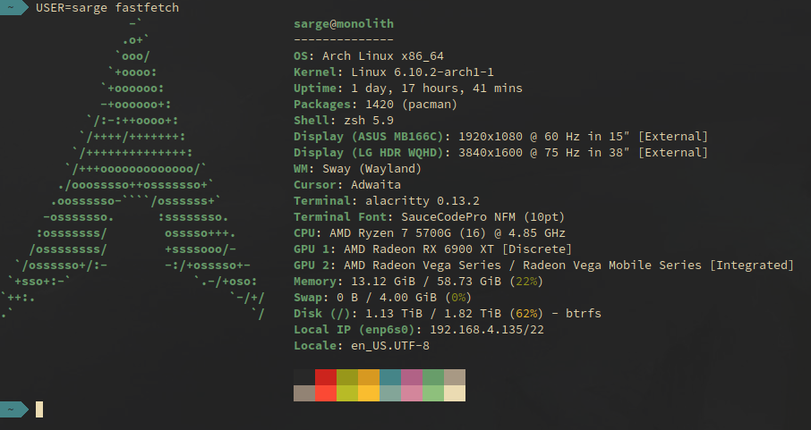
Task: Click the teal swatch in the top row
Action: pyautogui.click(x=389, y=377)
